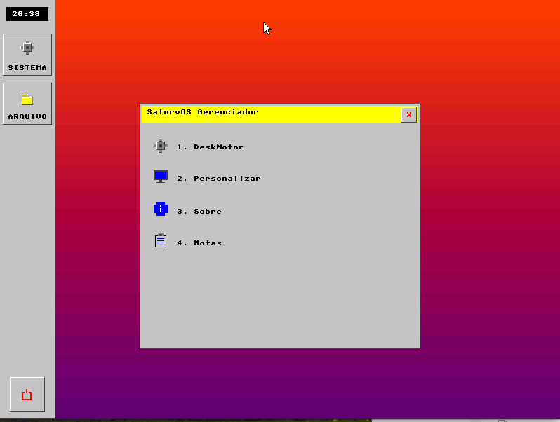Viewport: 560px width, 422px height.
Task: Click the gradient desktop background
Action: tap(477, 210)
